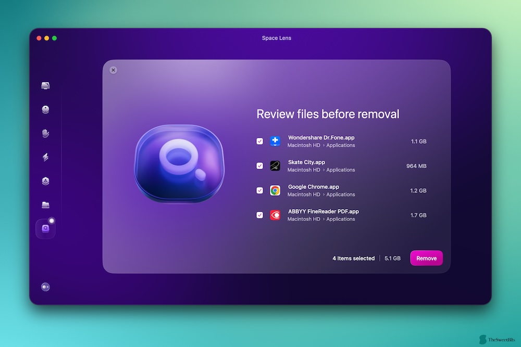Uncheck Wondershare Dr.Fone.app checkbox
Image resolution: width=521 pixels, height=347 pixels.
[x=260, y=142]
